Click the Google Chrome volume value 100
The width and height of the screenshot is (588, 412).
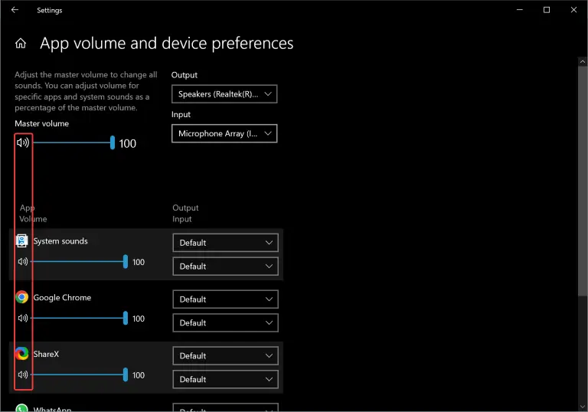tap(139, 319)
